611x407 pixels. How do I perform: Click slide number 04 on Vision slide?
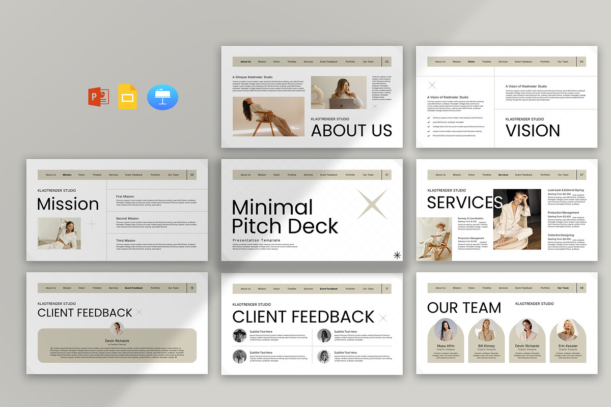[x=581, y=62]
